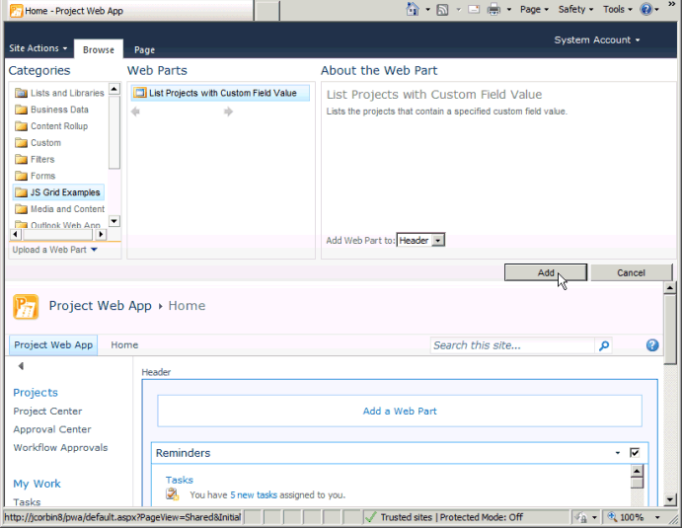
Task: Select the Project Web App navigation tab
Action: click(x=53, y=344)
